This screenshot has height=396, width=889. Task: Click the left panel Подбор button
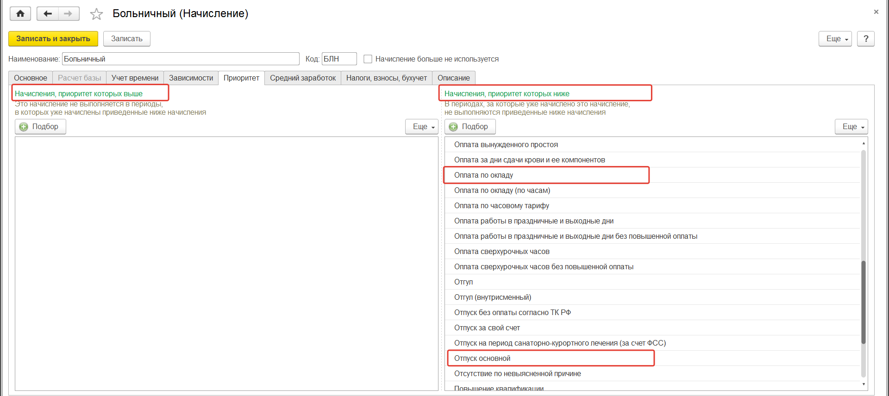[x=40, y=127]
